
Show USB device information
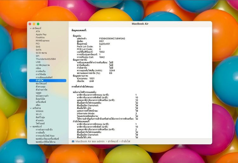38,62
